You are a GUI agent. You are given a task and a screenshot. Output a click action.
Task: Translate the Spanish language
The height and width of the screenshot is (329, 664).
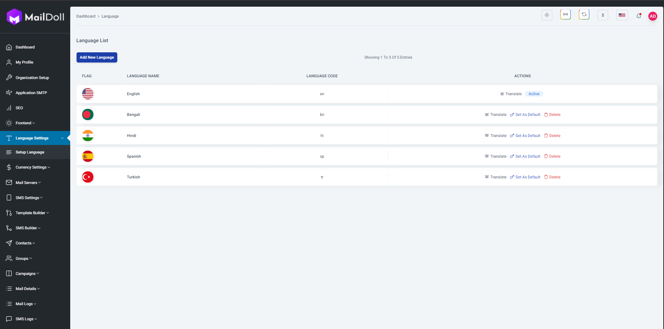[x=495, y=156]
